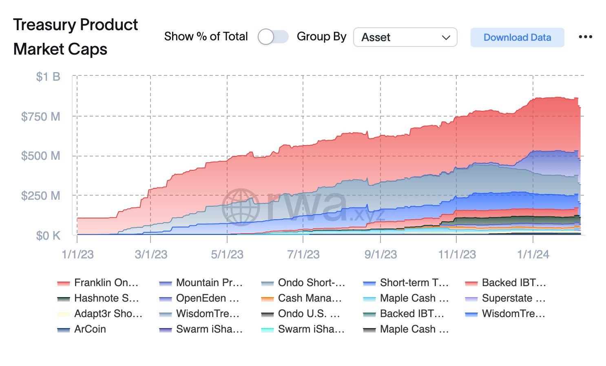Screen dimensions: 606x366
Task: Click the $250 M y-axis label
Action: (41, 196)
